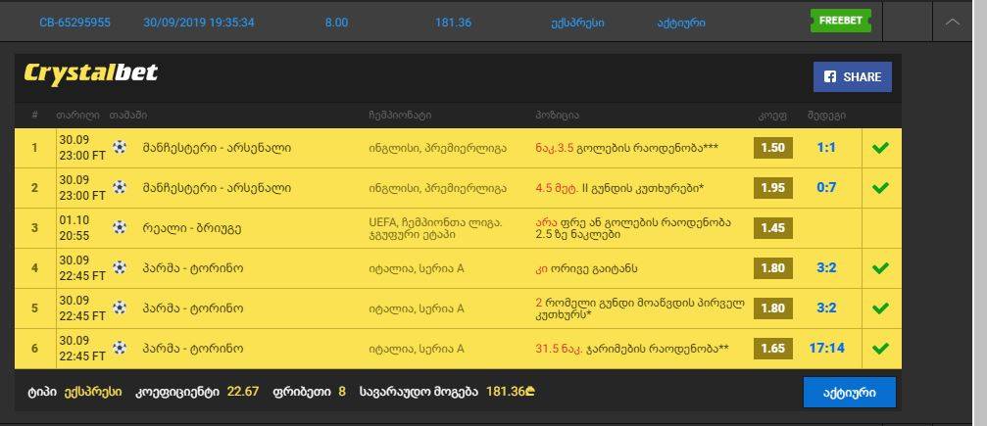This screenshot has height=426, width=987.
Task: Collapse the bet slip with the up chevron
Action: (x=953, y=22)
